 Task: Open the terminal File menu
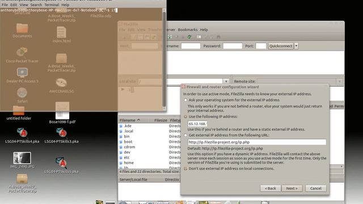pos(5,5)
